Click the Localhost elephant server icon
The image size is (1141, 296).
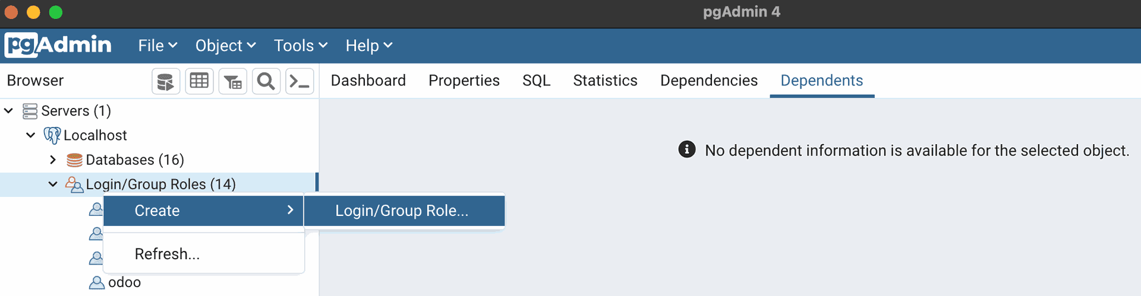[x=52, y=135]
